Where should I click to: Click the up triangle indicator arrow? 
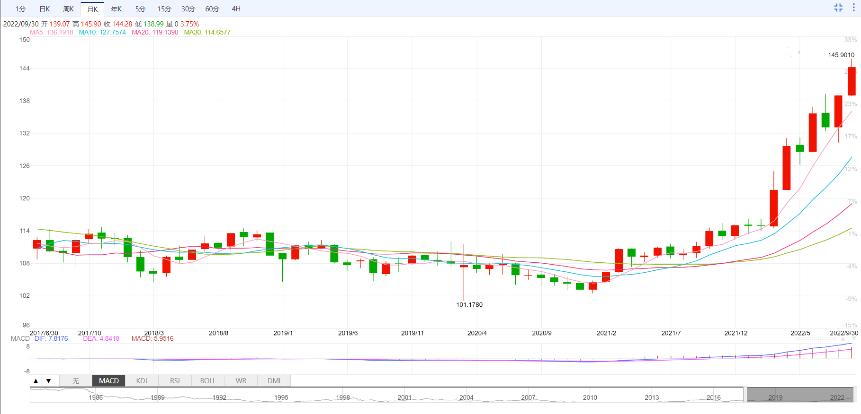click(36, 381)
